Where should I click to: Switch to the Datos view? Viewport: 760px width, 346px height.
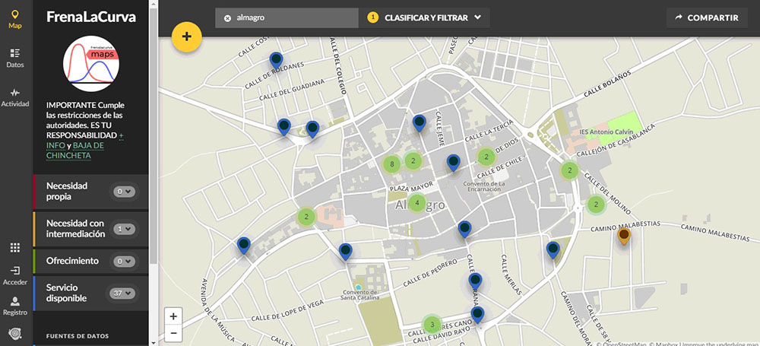(x=14, y=59)
